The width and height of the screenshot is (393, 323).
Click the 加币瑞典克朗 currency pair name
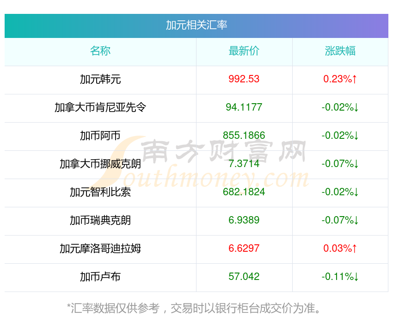[100, 220]
